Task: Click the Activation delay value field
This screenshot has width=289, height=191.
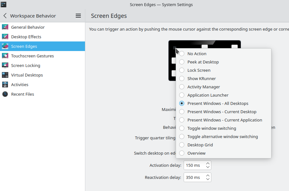Action: click(x=194, y=165)
